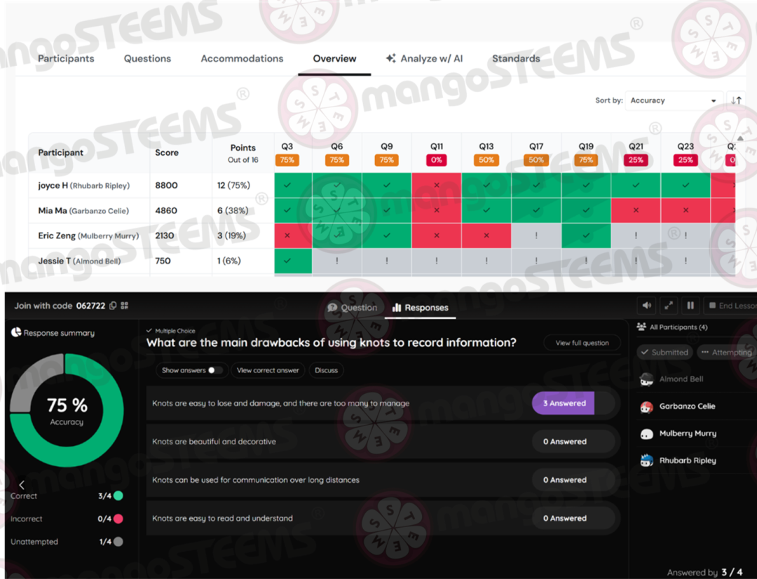Viewport: 757px width, 579px height.
Task: Open the QR code icon beside join code
Action: [125, 306]
